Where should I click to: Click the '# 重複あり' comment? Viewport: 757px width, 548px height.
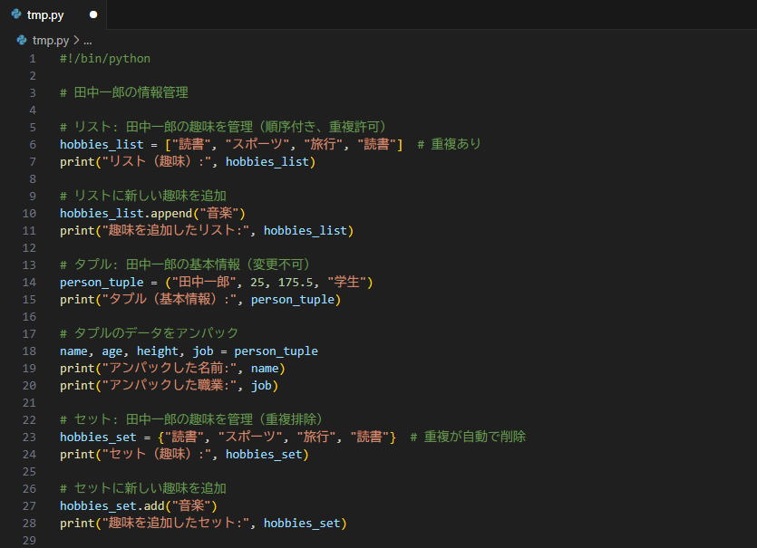[449, 144]
